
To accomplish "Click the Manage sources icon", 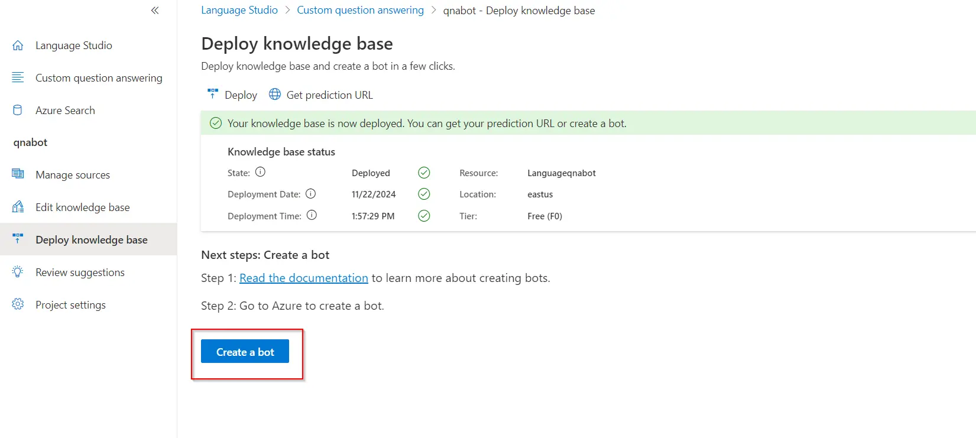I will tap(18, 174).
